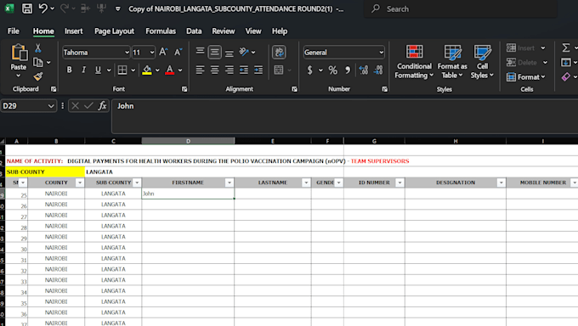Align text right
This screenshot has height=326, width=578.
[229, 70]
